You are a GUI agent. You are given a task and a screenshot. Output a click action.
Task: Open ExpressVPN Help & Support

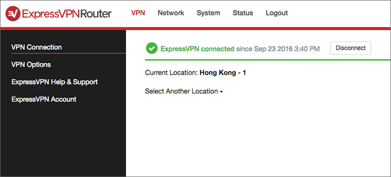click(x=55, y=82)
